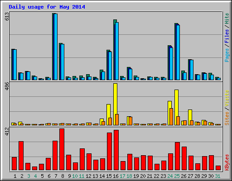
Task: Select the orange Sites bar for day 24
Action: (171, 117)
